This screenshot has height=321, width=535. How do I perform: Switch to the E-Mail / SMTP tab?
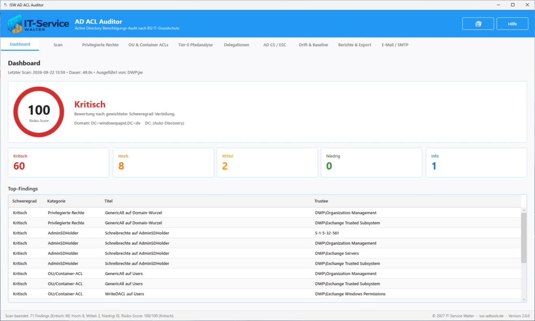click(x=395, y=45)
